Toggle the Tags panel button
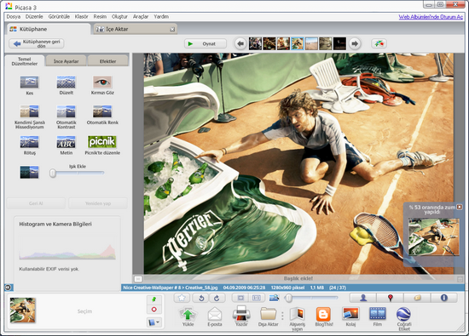 (x=417, y=298)
